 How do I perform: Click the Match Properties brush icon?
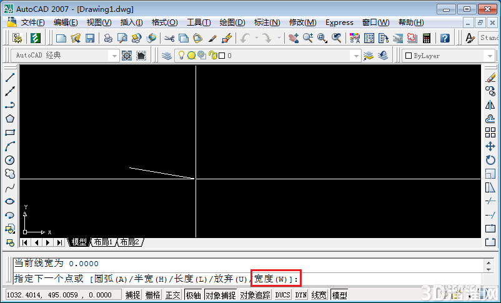212,38
